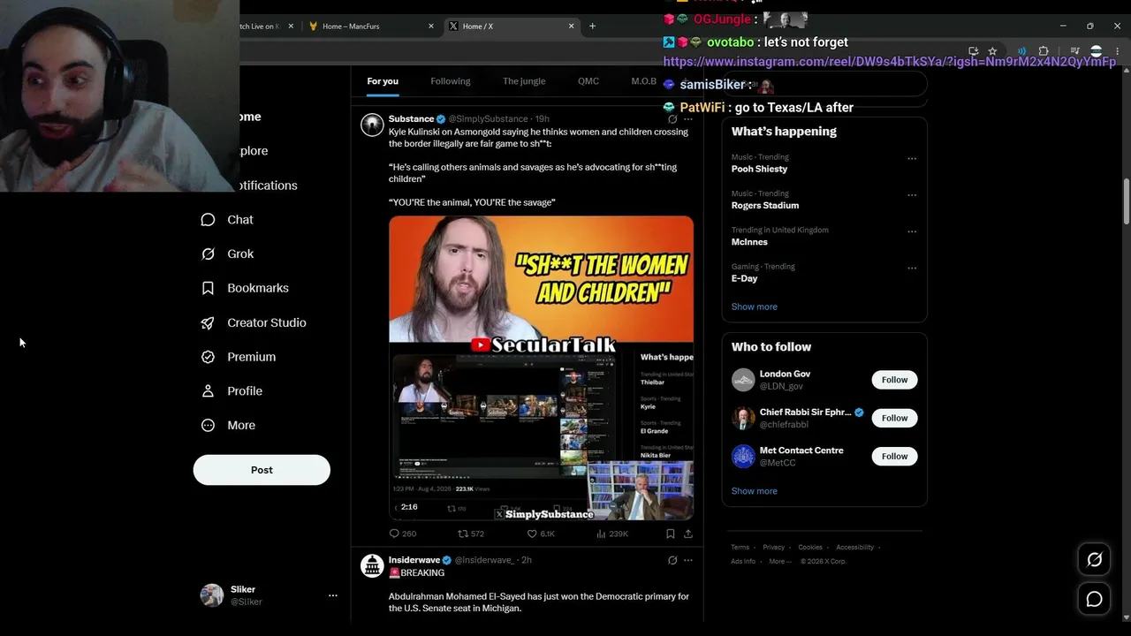Open the Cookies footer link
This screenshot has height=636, width=1131.
point(810,548)
